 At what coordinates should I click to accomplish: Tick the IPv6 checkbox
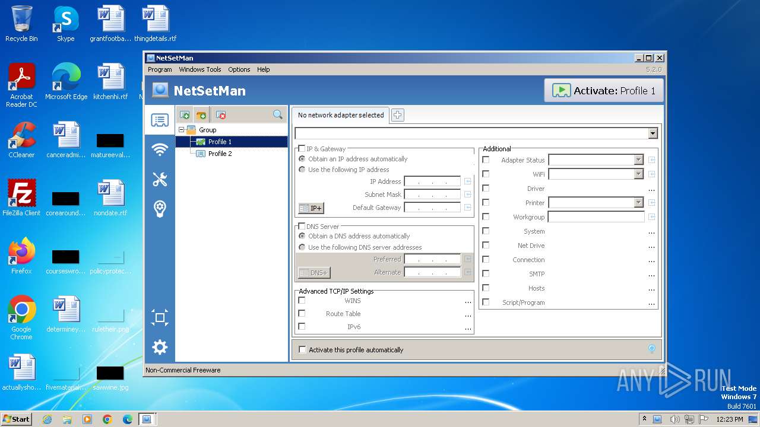[302, 327]
